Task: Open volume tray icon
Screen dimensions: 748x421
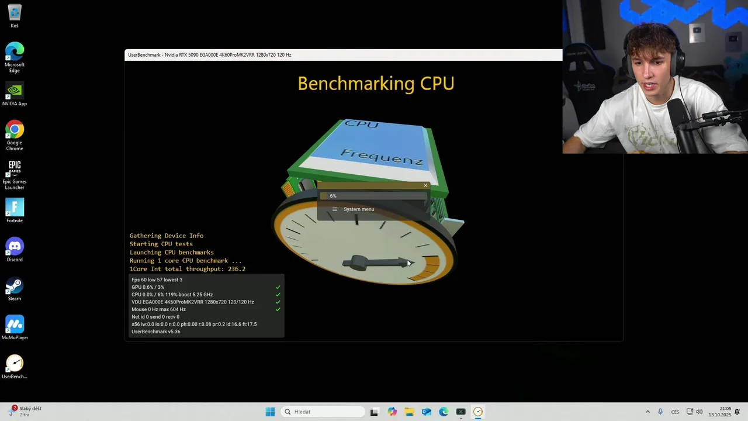Action: coord(699,412)
